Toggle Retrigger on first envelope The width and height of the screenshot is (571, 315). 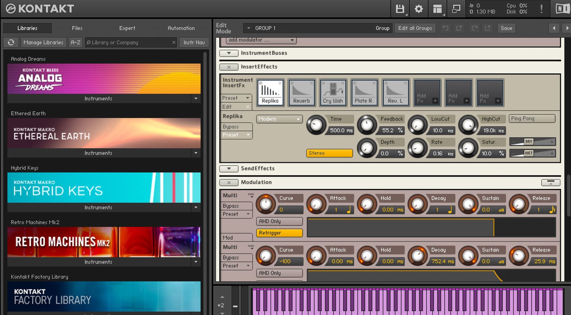279,233
